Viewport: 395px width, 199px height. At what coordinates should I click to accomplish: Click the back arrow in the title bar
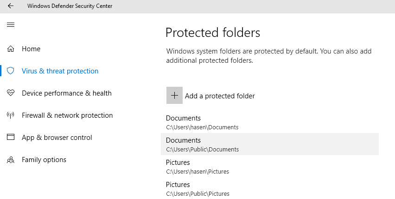pos(11,6)
